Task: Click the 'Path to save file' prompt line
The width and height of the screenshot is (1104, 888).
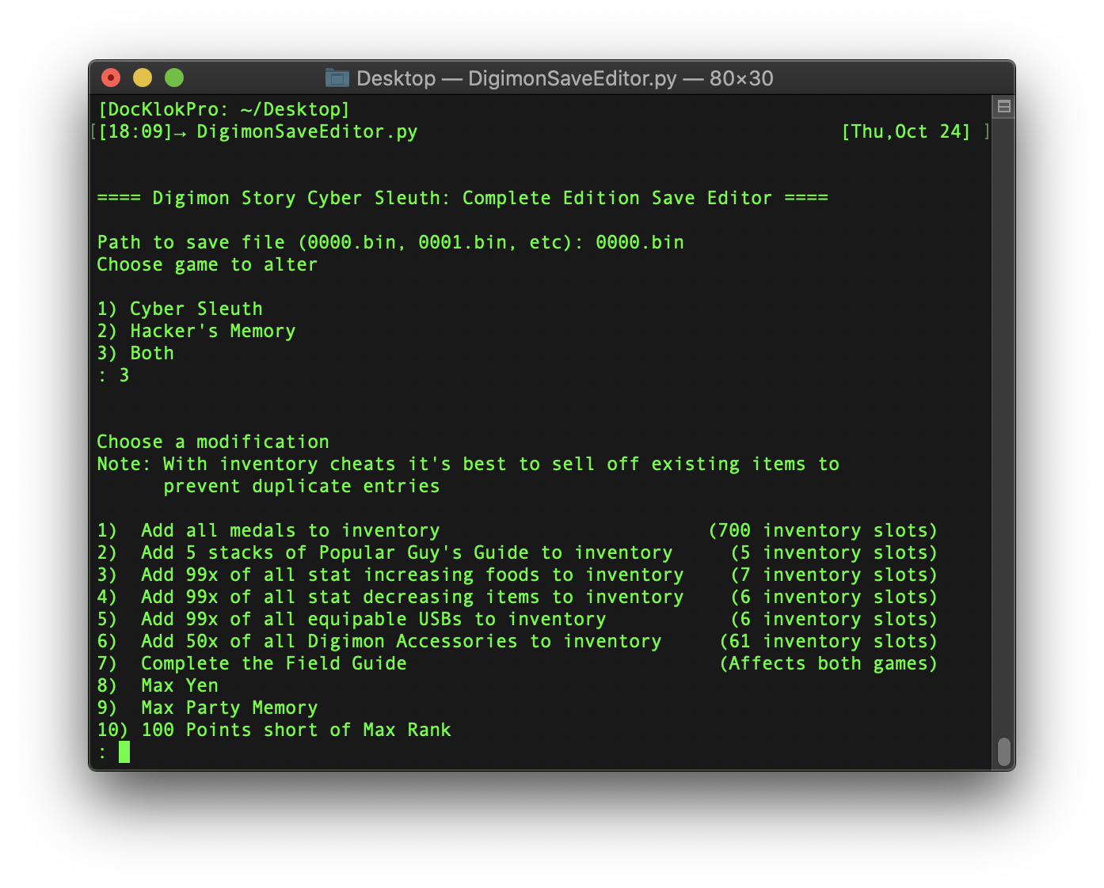Action: tap(390, 242)
